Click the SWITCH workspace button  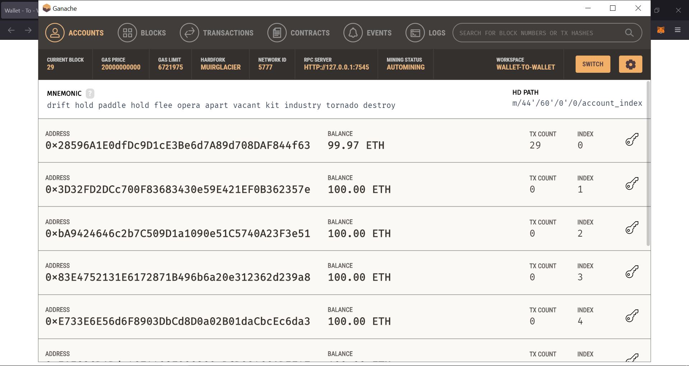pos(593,64)
